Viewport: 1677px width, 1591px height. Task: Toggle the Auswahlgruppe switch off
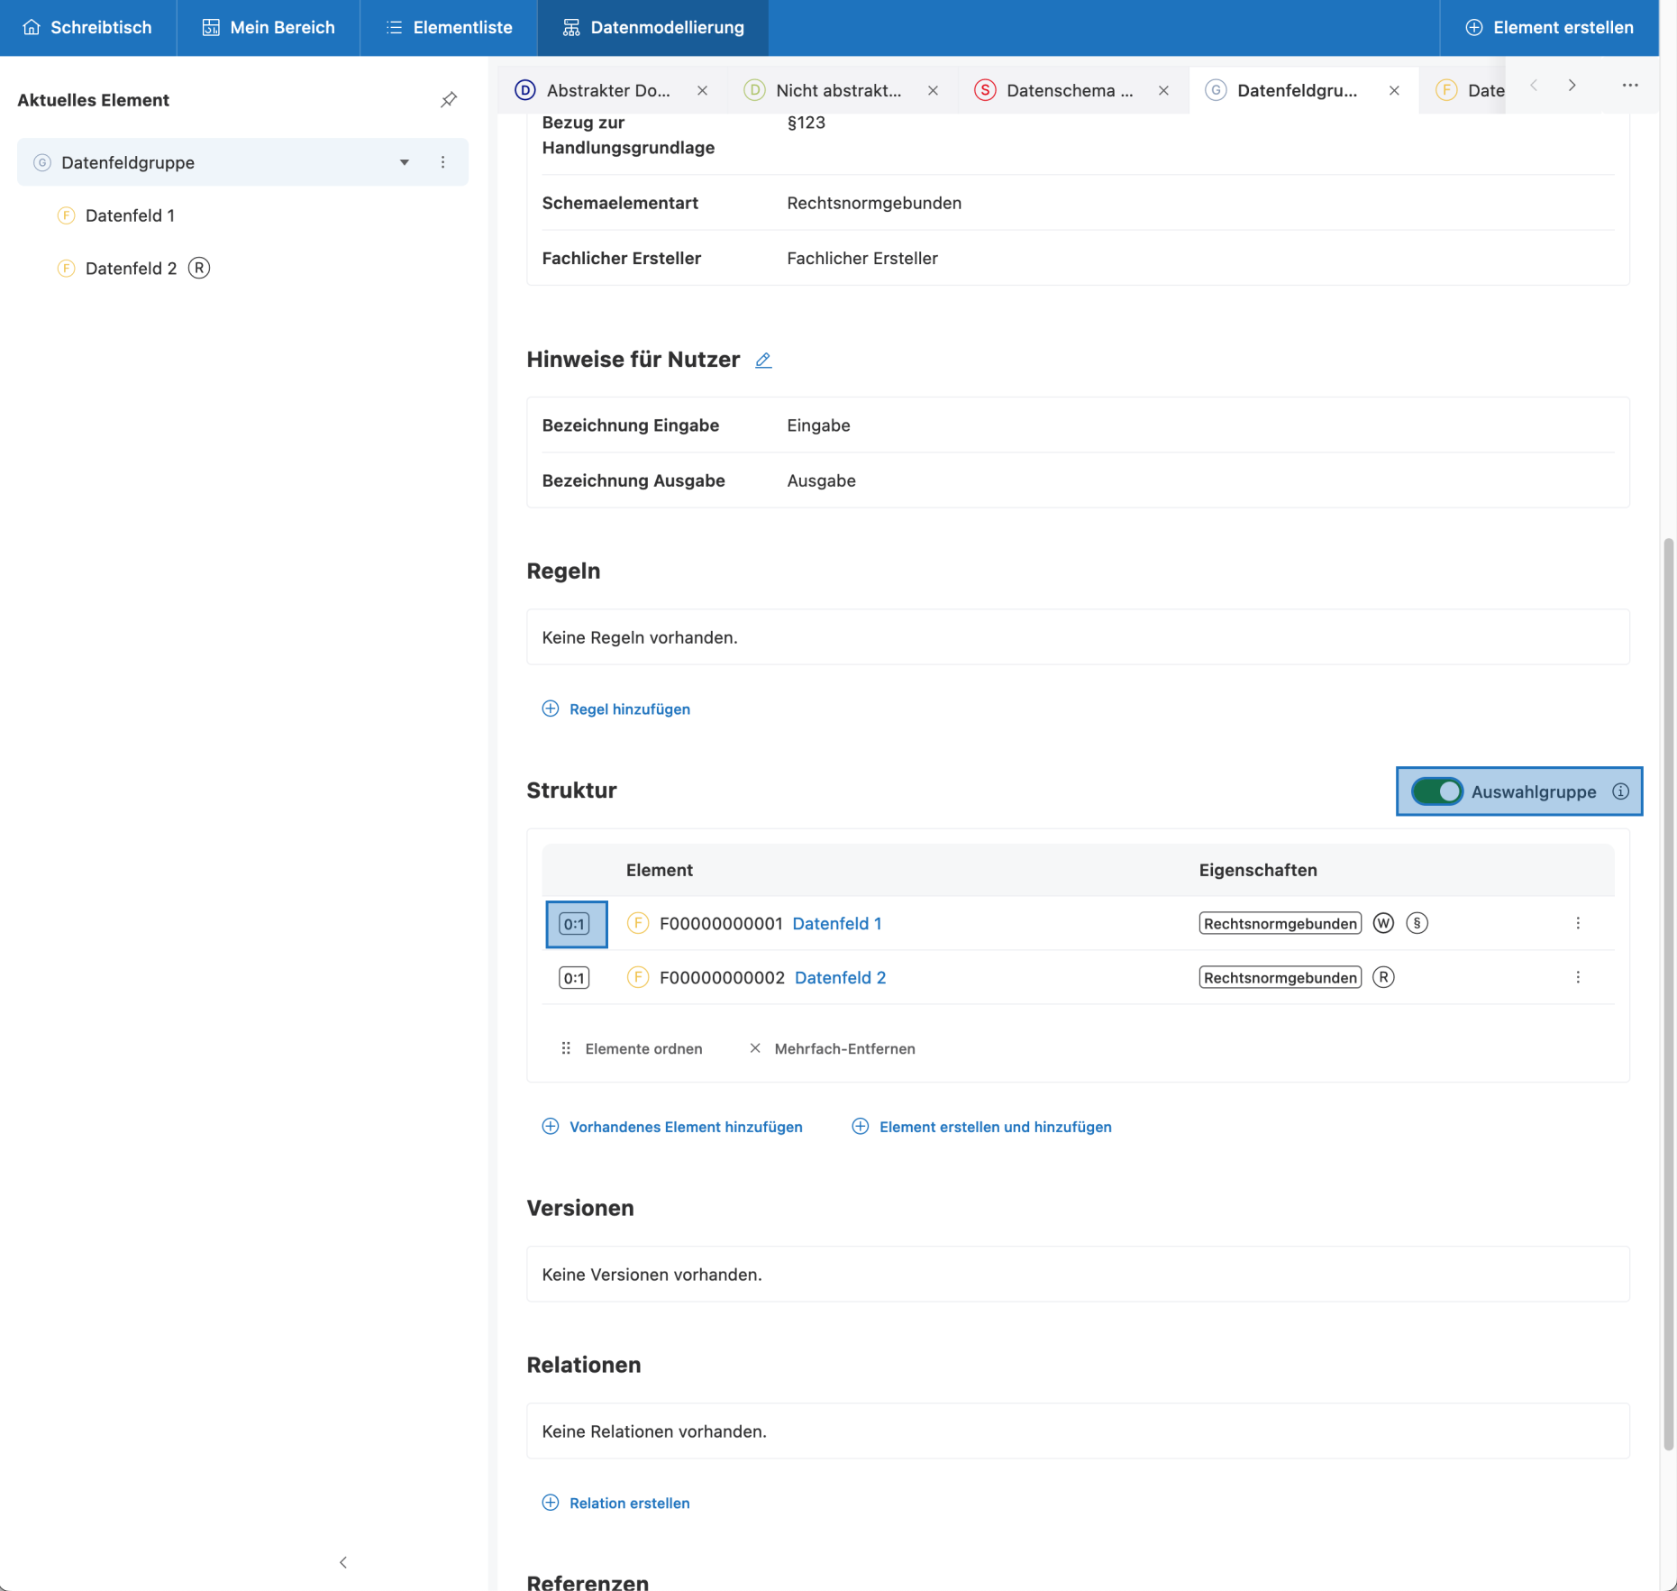point(1436,791)
